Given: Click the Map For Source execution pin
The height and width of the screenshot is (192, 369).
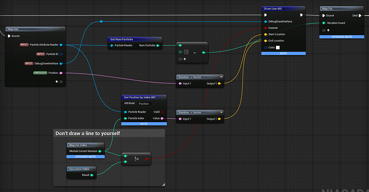Looking at the screenshot, I should tap(324, 15).
